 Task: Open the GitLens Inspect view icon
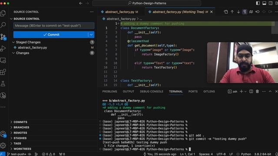(3, 95)
